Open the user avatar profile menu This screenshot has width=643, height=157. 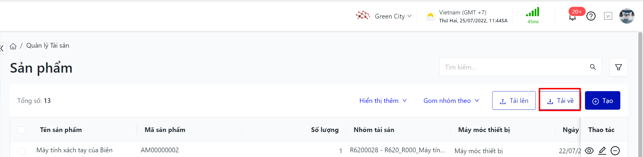click(x=627, y=16)
